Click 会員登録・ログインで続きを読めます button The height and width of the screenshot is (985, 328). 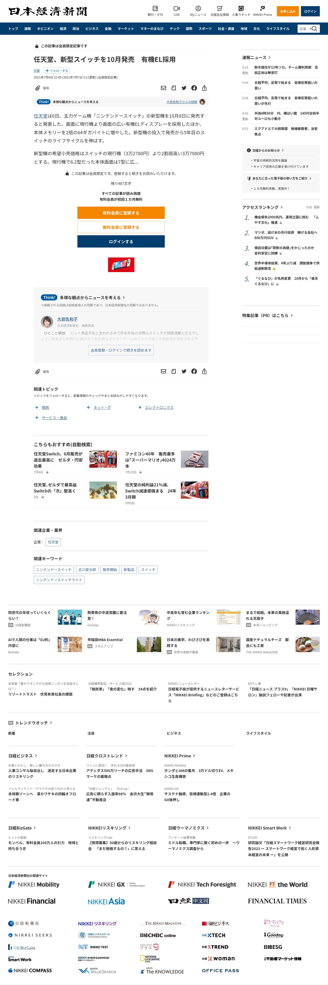pos(121,350)
